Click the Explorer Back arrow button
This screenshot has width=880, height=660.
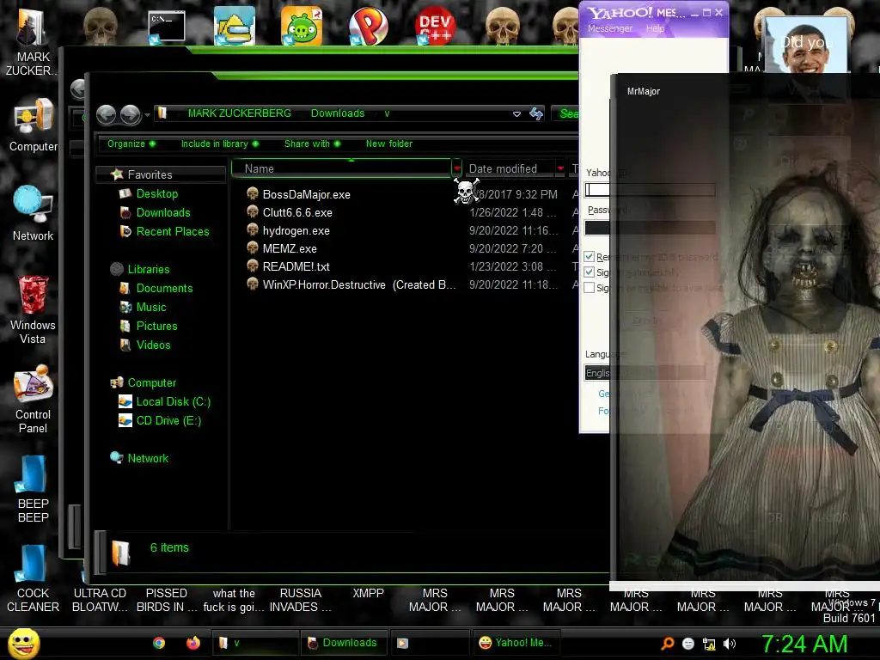pyautogui.click(x=106, y=114)
